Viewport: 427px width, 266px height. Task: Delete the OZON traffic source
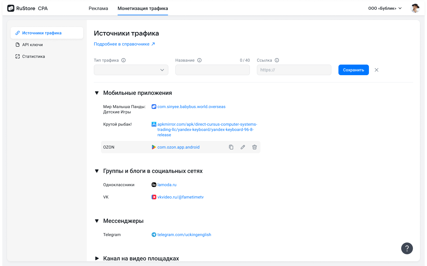click(x=255, y=147)
